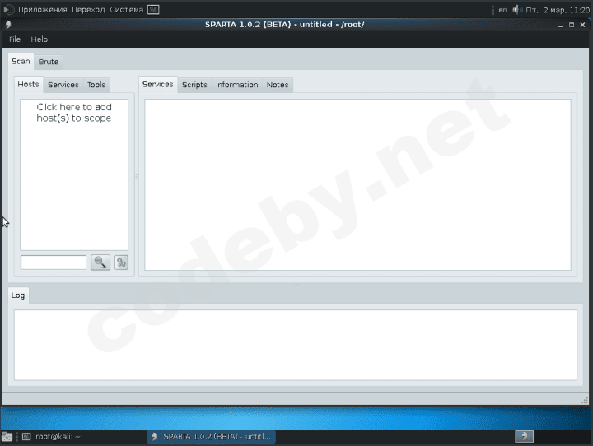The image size is (593, 446).
Task: Maximize the SPARTA window
Action: (572, 25)
